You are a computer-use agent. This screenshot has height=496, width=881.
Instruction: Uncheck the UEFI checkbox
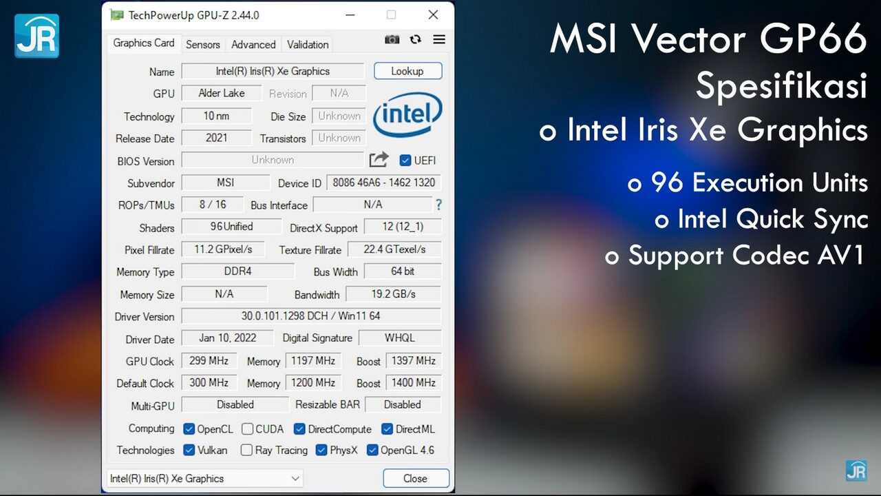tap(406, 161)
